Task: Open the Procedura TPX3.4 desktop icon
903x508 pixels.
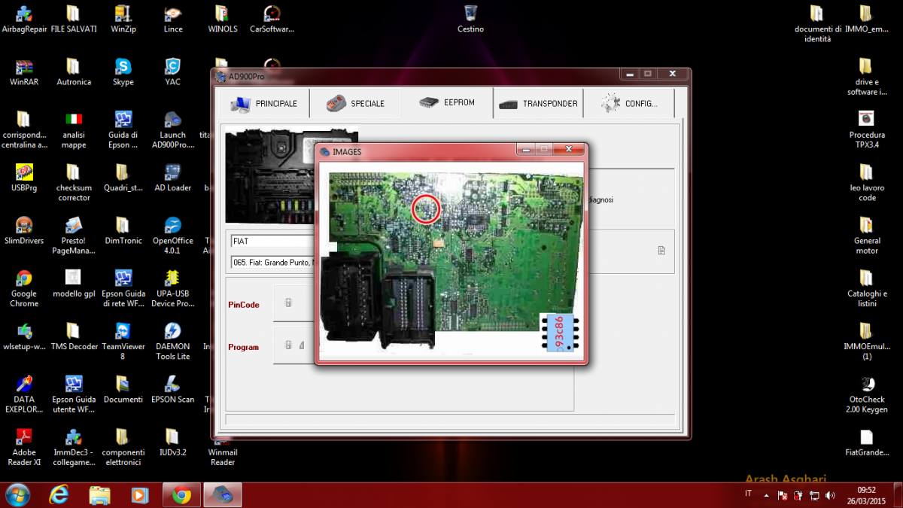Action: (x=867, y=128)
